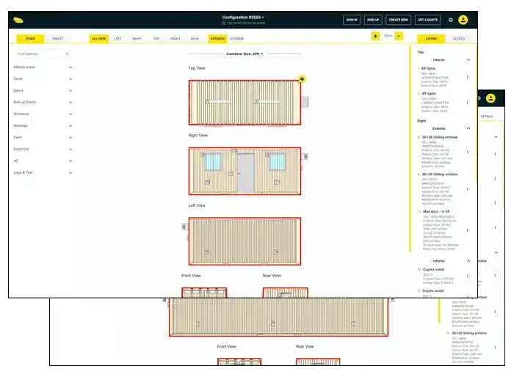Click the globe language icon
The height and width of the screenshot is (385, 514).
pos(451,20)
